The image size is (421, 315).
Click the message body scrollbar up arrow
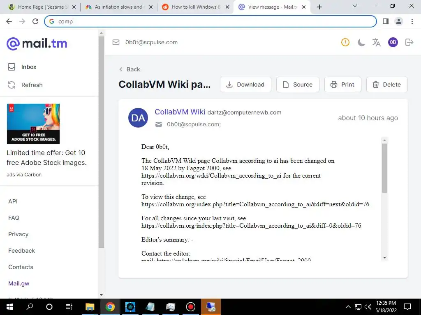click(384, 140)
